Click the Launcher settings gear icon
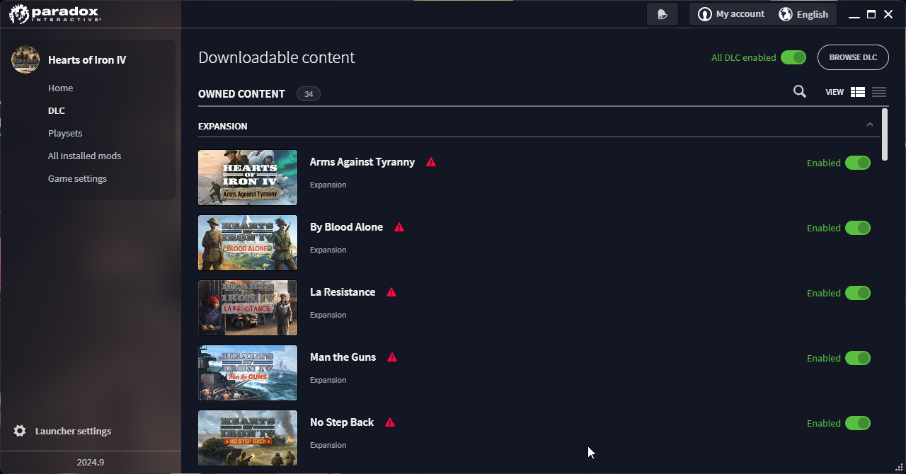This screenshot has width=906, height=474. click(20, 431)
